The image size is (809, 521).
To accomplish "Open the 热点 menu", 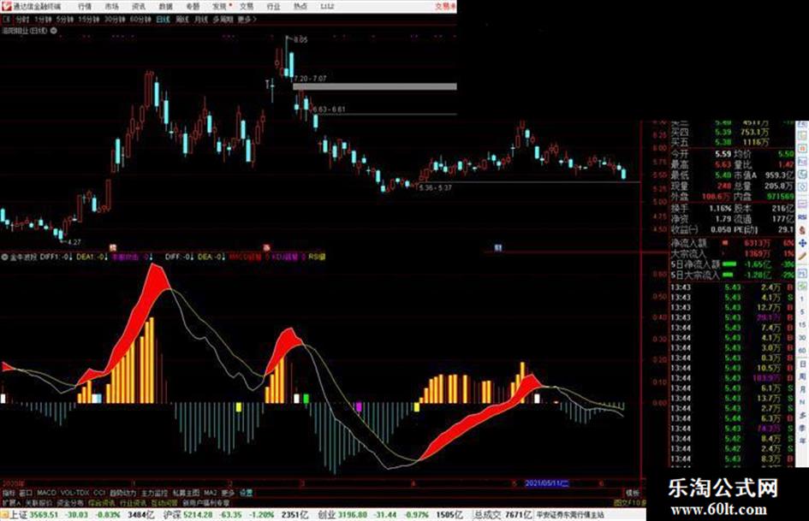I will [300, 6].
